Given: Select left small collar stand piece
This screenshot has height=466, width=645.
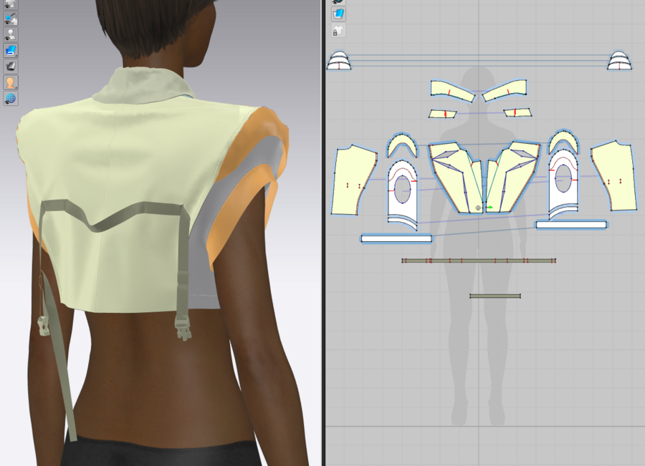Looking at the screenshot, I should 443,113.
